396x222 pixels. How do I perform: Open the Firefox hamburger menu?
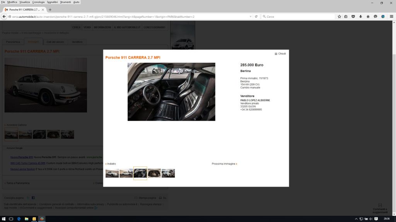pyautogui.click(x=391, y=17)
